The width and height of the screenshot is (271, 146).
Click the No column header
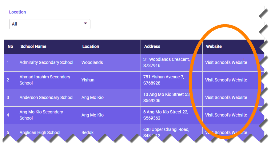[x=10, y=47]
